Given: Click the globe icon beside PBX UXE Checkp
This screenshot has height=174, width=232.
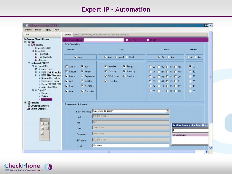Looking at the screenshot, I should point(40,72).
